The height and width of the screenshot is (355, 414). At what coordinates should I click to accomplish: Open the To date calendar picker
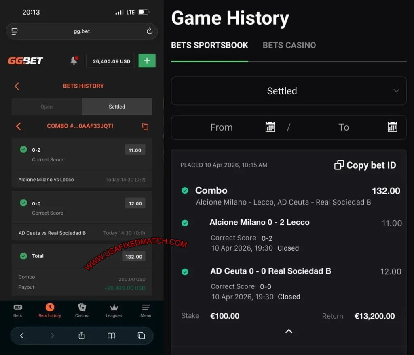tap(392, 127)
